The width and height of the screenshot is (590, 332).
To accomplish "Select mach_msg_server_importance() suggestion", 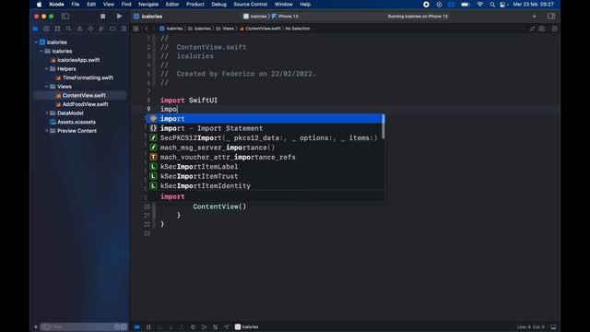I will coord(265,148).
